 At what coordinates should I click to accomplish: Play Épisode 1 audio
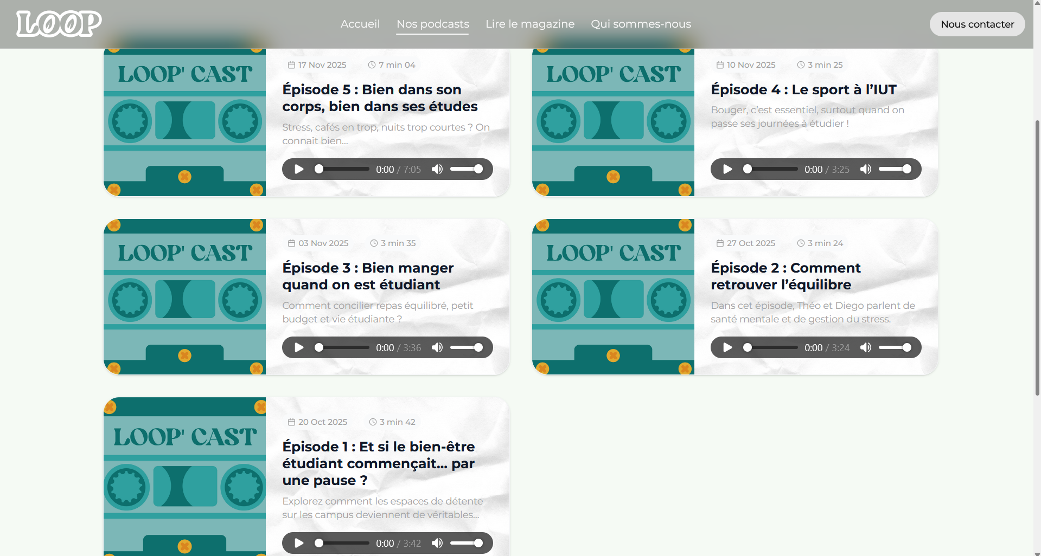coord(299,543)
